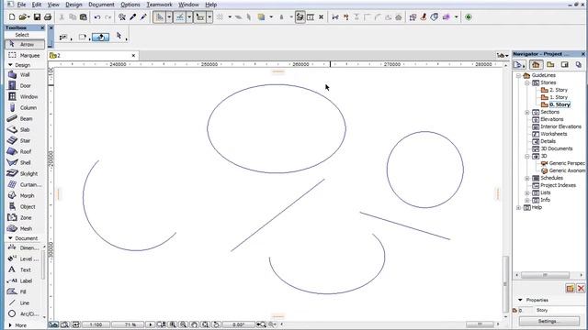Expand the Schedules tree node

(x=526, y=178)
